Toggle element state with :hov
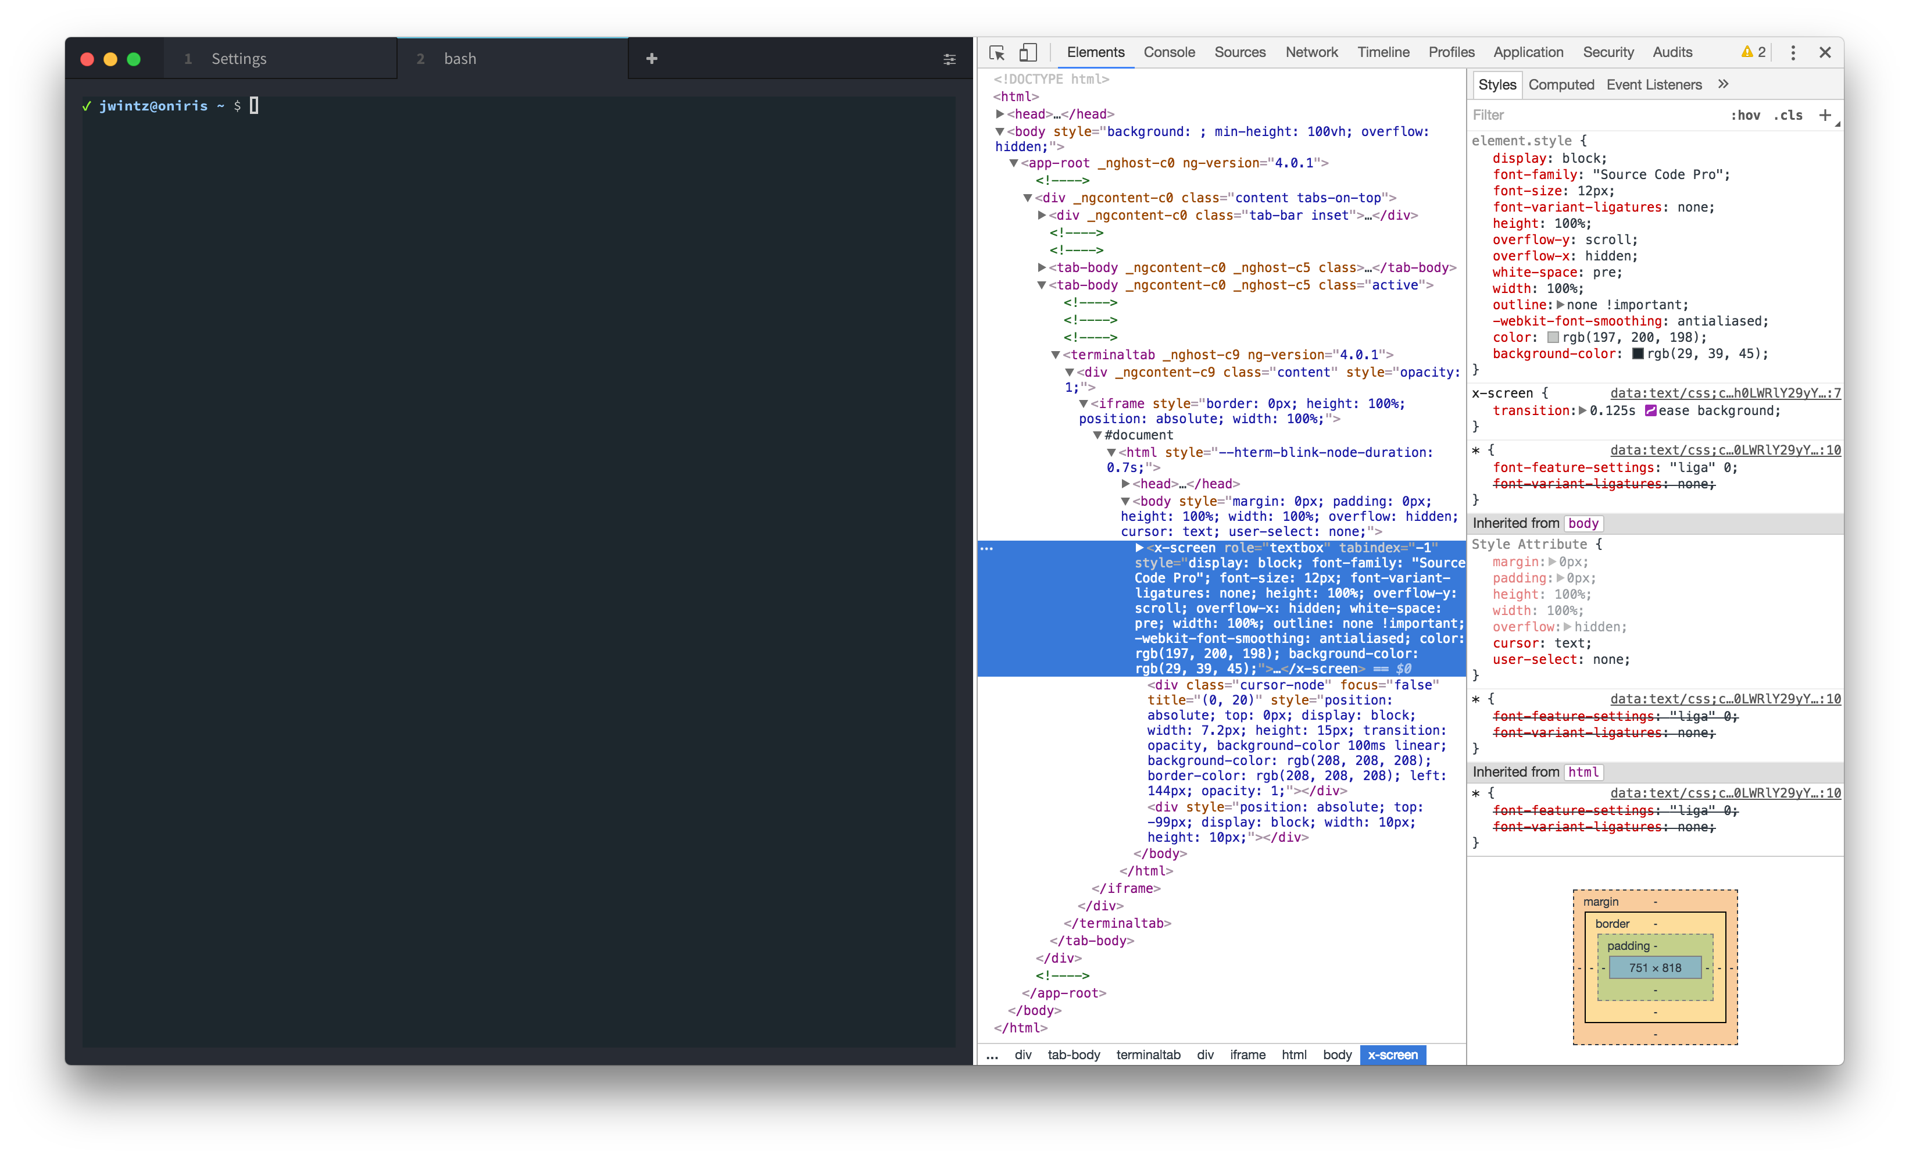 click(x=1747, y=115)
